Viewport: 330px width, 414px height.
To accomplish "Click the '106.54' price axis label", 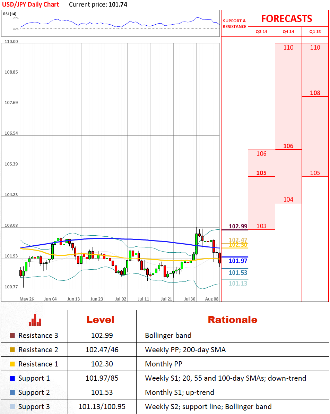I will pos(11,133).
